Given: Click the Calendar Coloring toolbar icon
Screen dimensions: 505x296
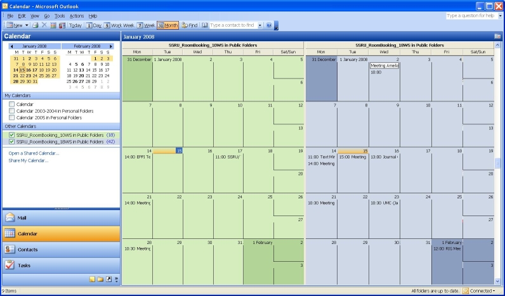Looking at the screenshot, I should point(53,25).
